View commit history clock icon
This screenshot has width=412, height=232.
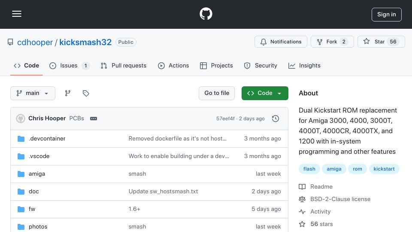coord(276,119)
